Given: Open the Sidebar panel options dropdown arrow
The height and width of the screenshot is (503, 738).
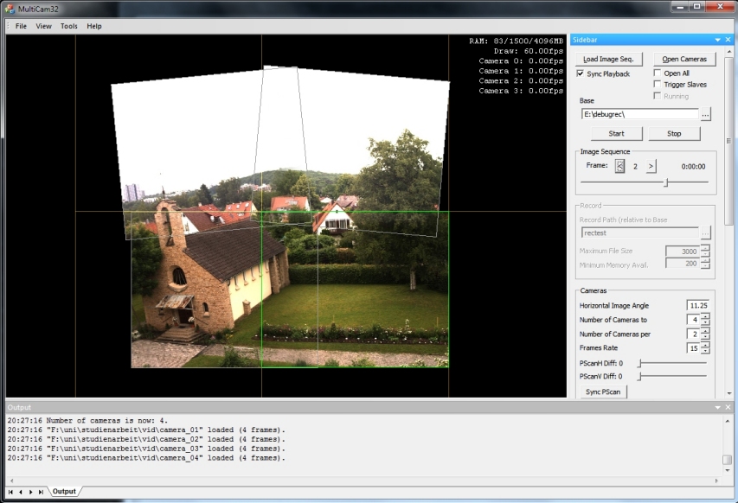Looking at the screenshot, I should point(716,40).
